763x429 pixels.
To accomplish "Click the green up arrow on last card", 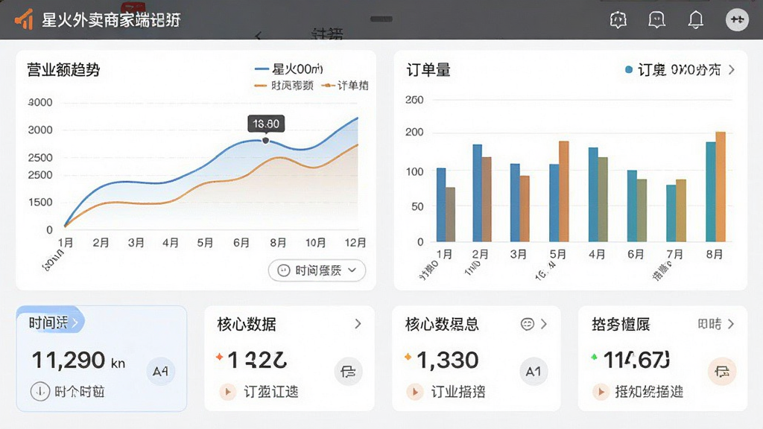I will [x=594, y=357].
